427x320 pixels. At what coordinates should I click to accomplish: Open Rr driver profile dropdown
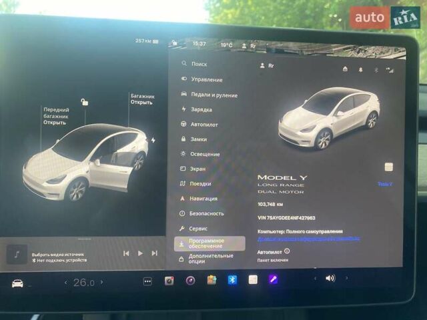266,66
